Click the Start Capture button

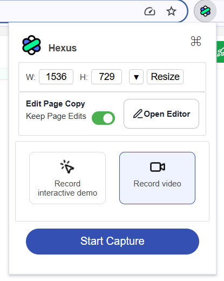(x=112, y=242)
